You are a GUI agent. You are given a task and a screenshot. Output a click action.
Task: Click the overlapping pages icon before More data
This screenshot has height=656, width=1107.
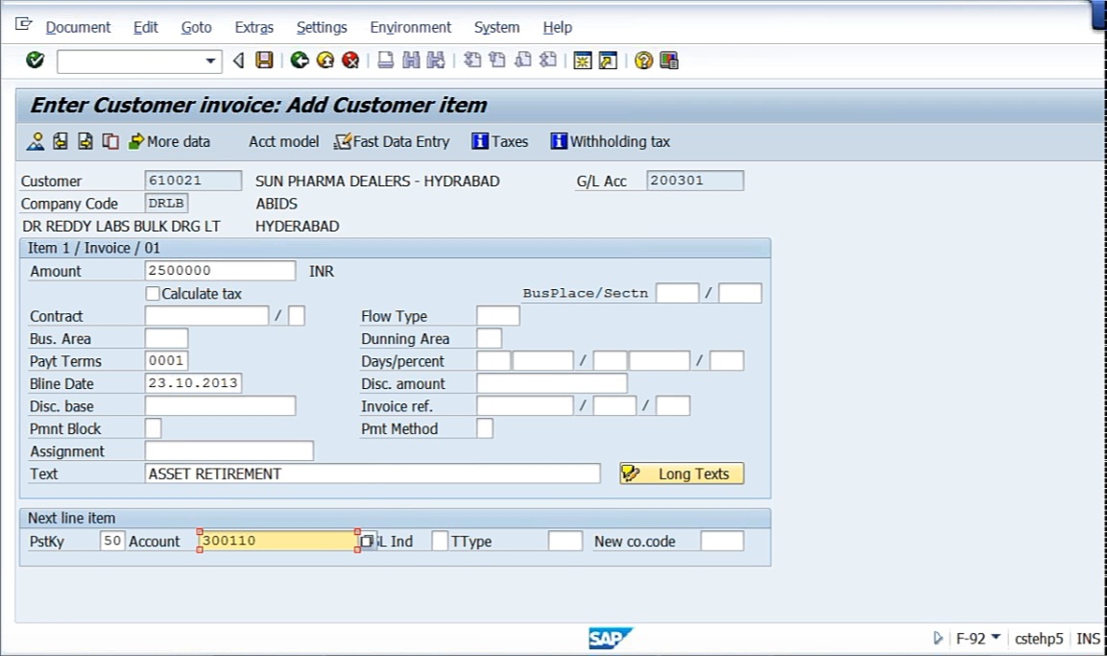[x=110, y=142]
